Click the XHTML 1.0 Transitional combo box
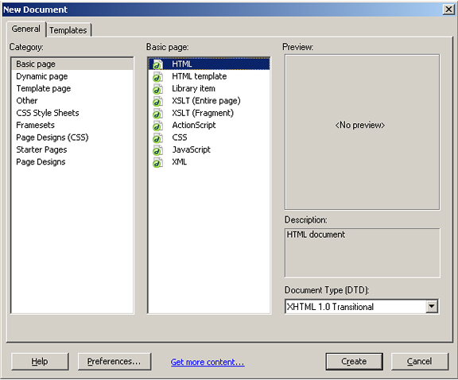Viewport: 458px width, 380px height. (x=362, y=307)
